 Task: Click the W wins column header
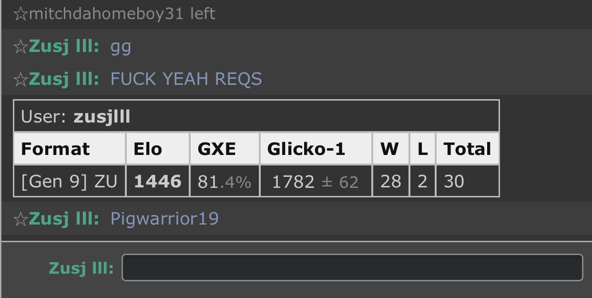390,149
